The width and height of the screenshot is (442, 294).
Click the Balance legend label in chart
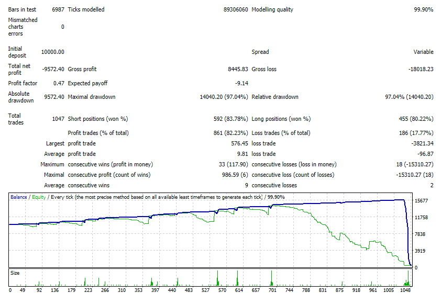19,197
